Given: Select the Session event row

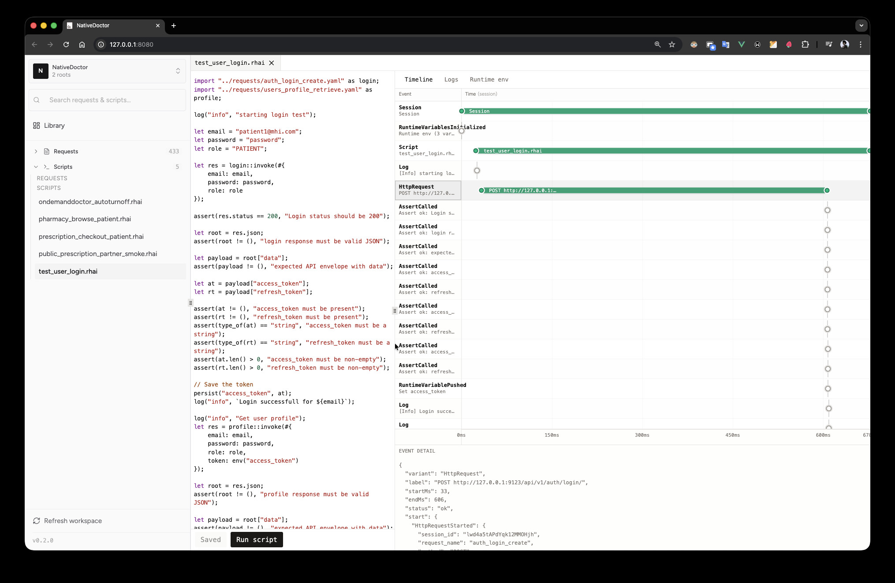Looking at the screenshot, I should (428, 111).
